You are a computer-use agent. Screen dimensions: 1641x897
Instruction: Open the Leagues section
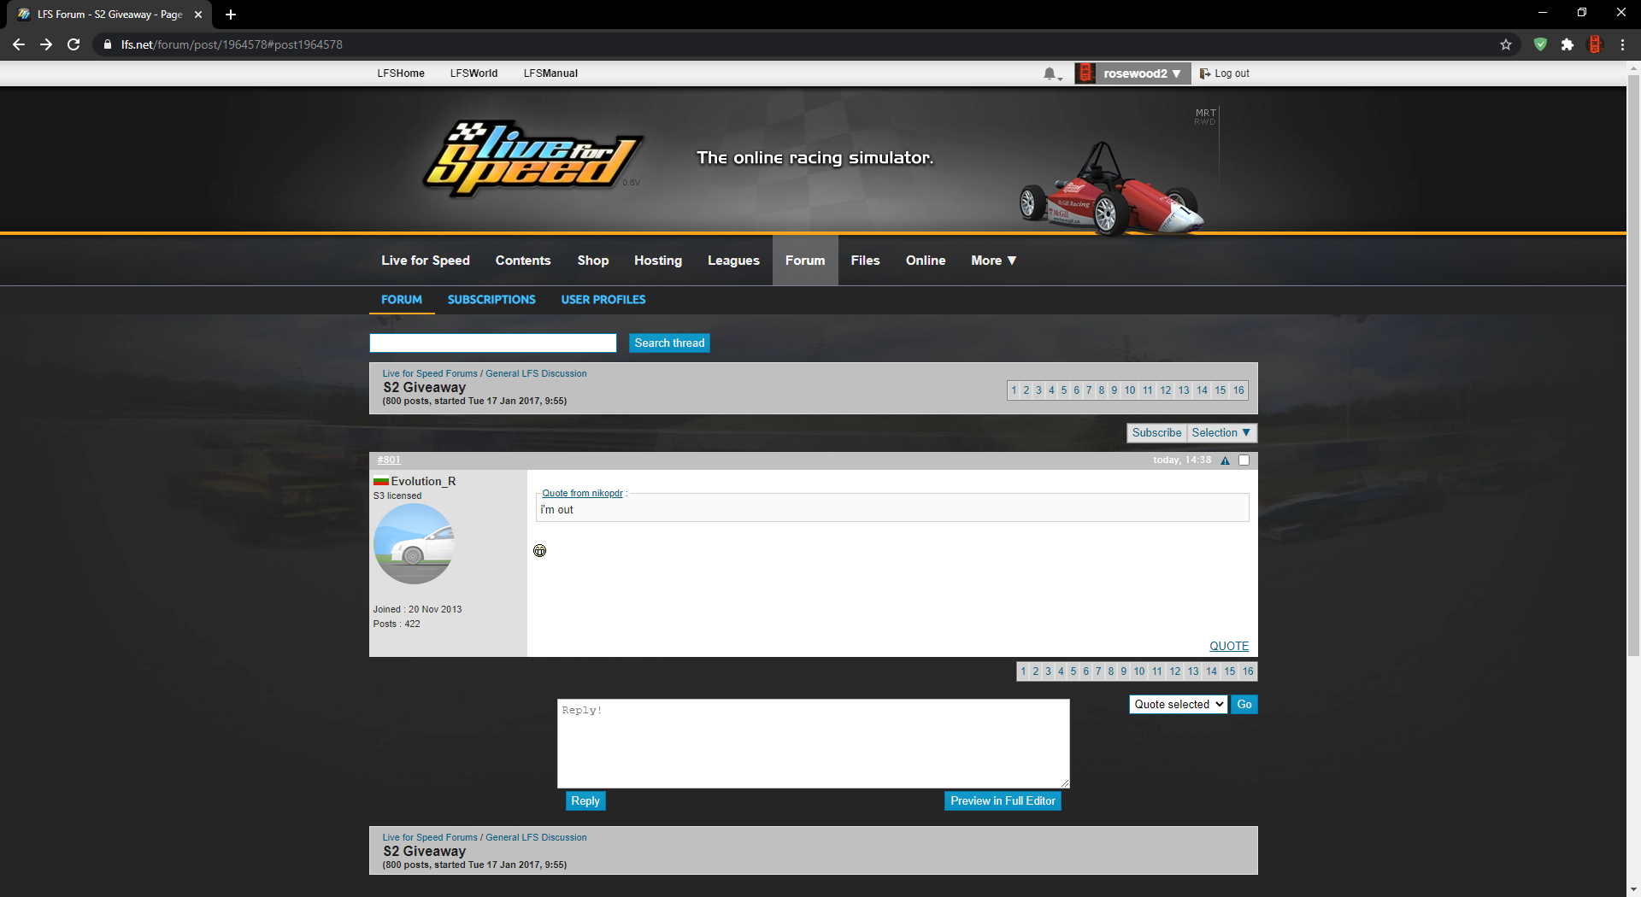coord(733,261)
